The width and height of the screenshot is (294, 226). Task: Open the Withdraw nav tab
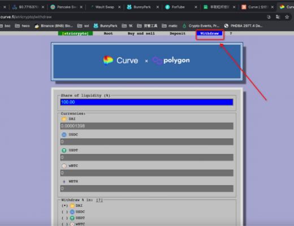209,33
